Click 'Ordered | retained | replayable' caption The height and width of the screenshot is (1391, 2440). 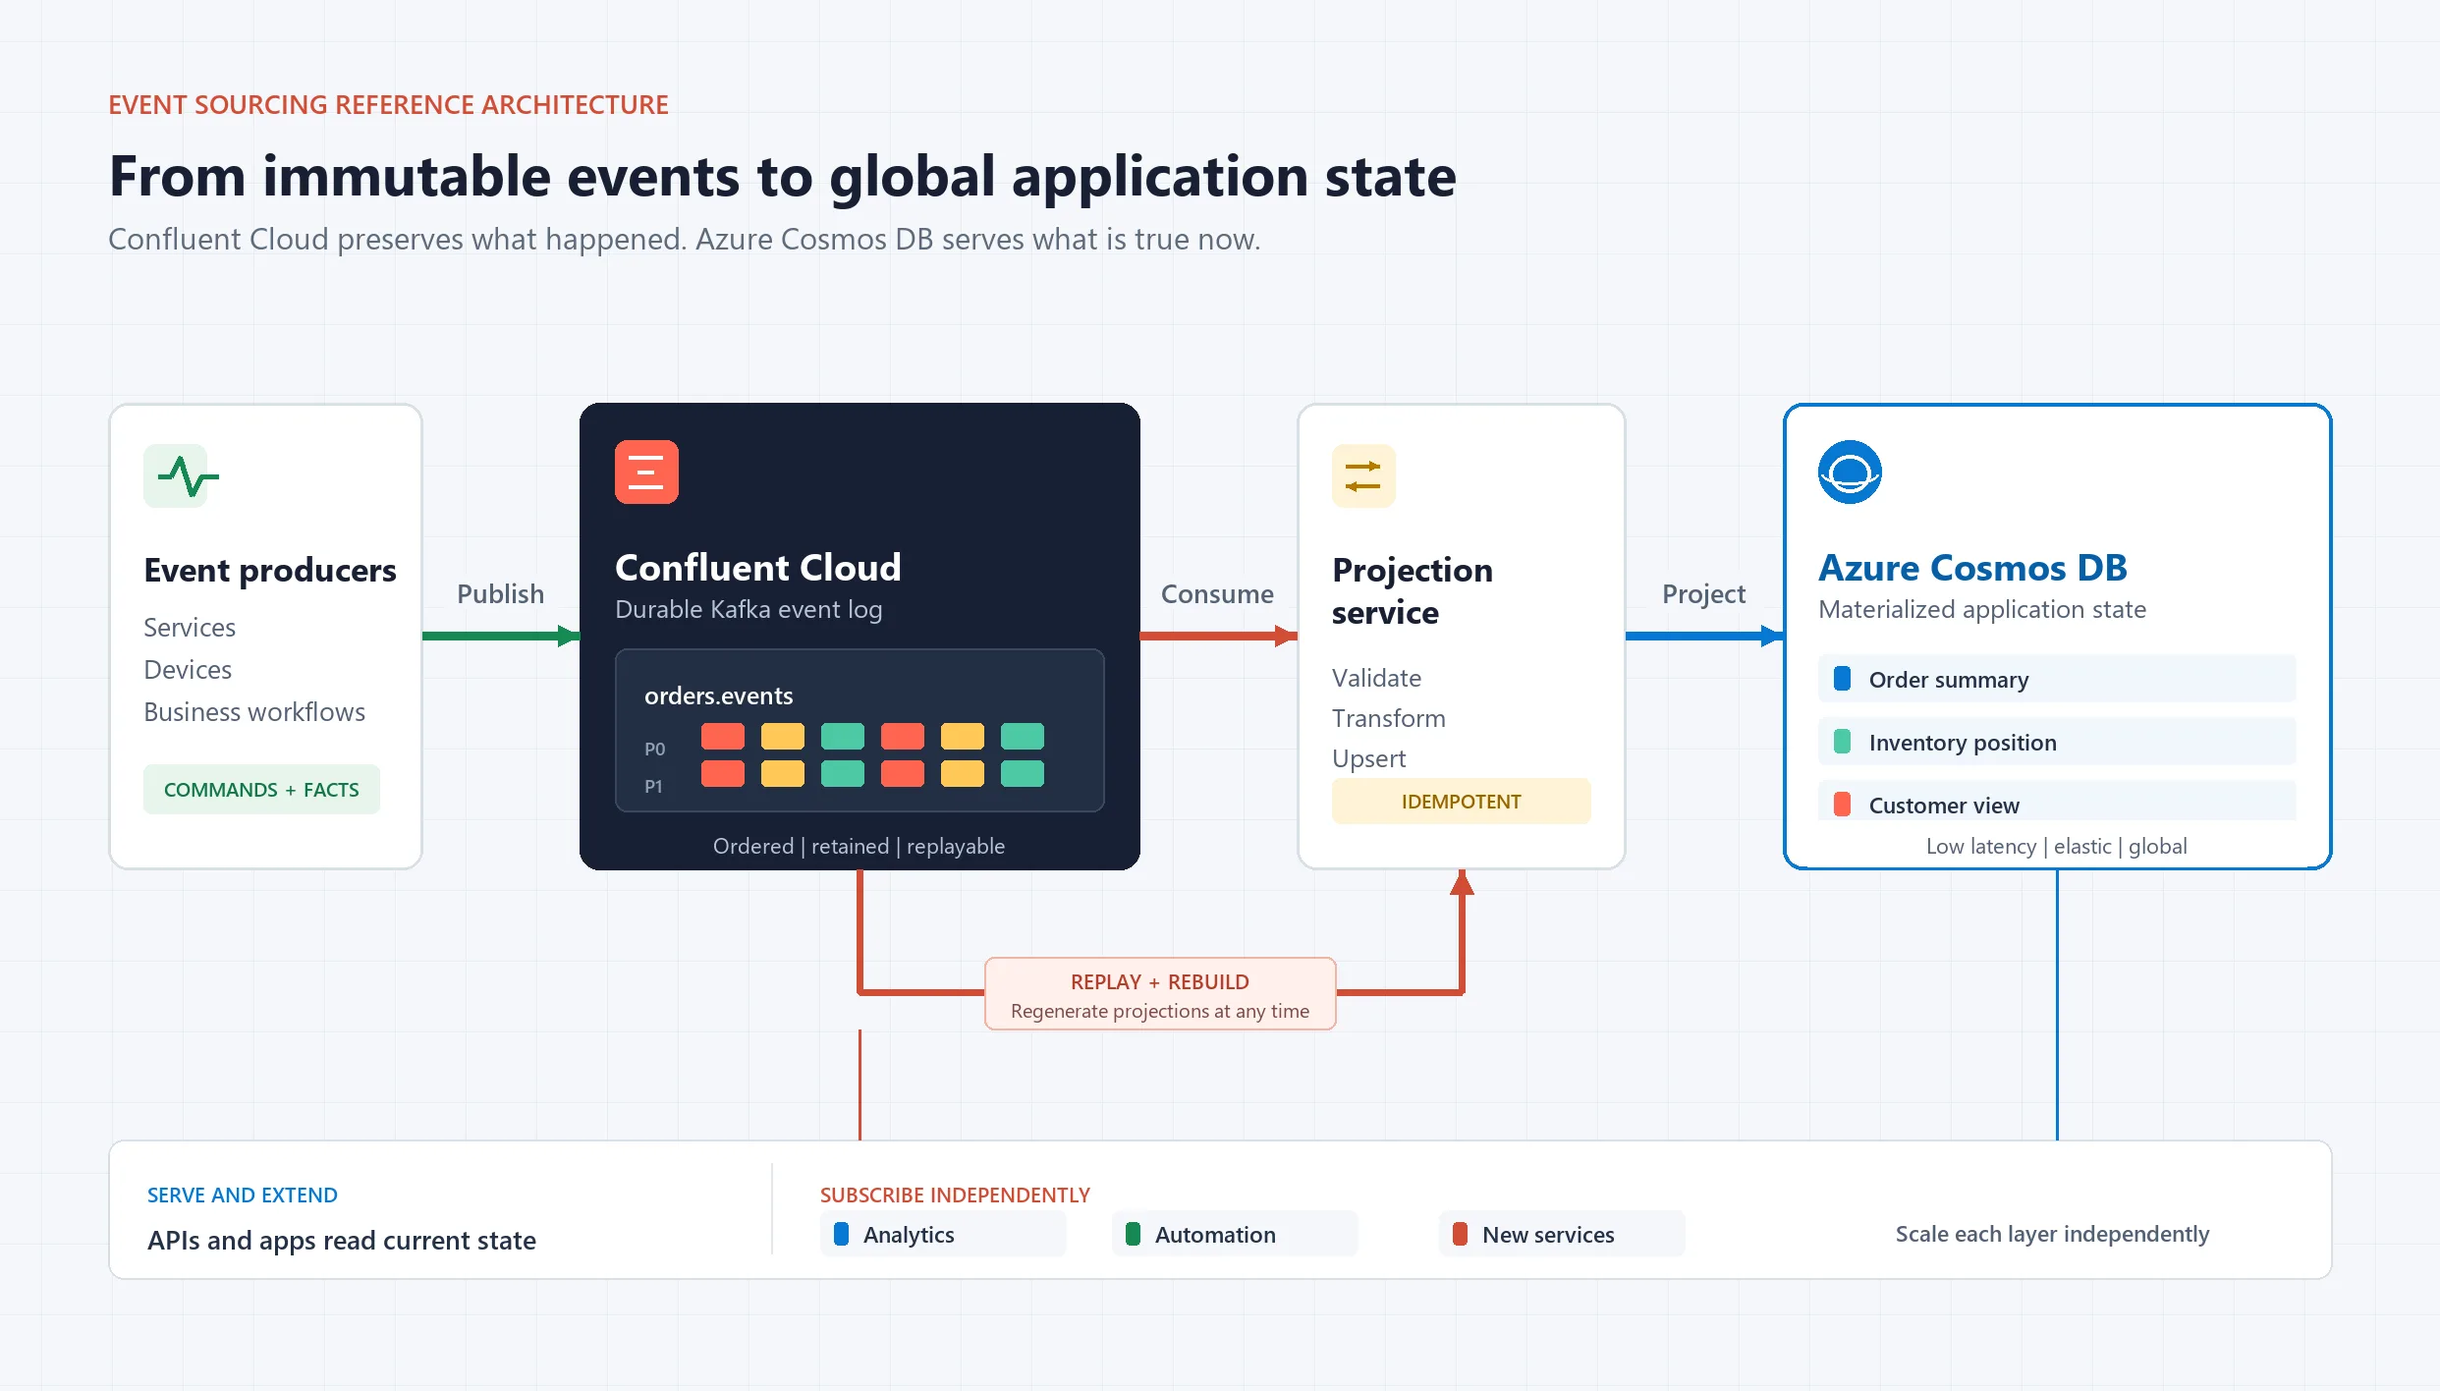coord(859,846)
